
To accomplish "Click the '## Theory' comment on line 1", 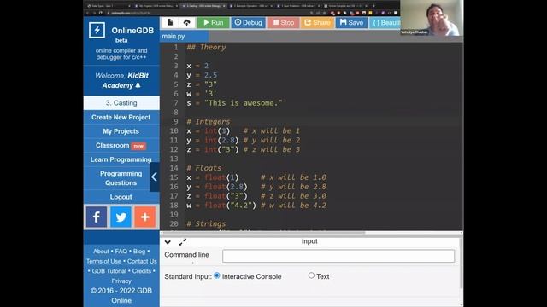I will point(206,48).
